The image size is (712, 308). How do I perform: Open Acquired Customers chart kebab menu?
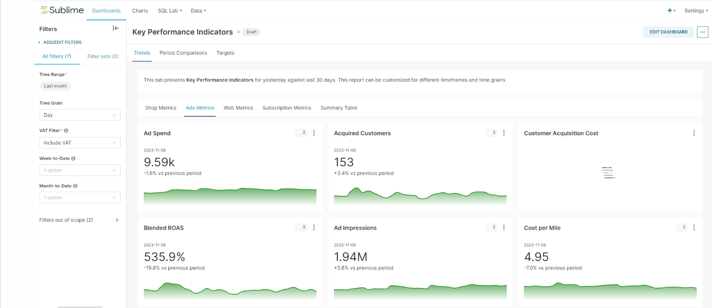pyautogui.click(x=504, y=133)
